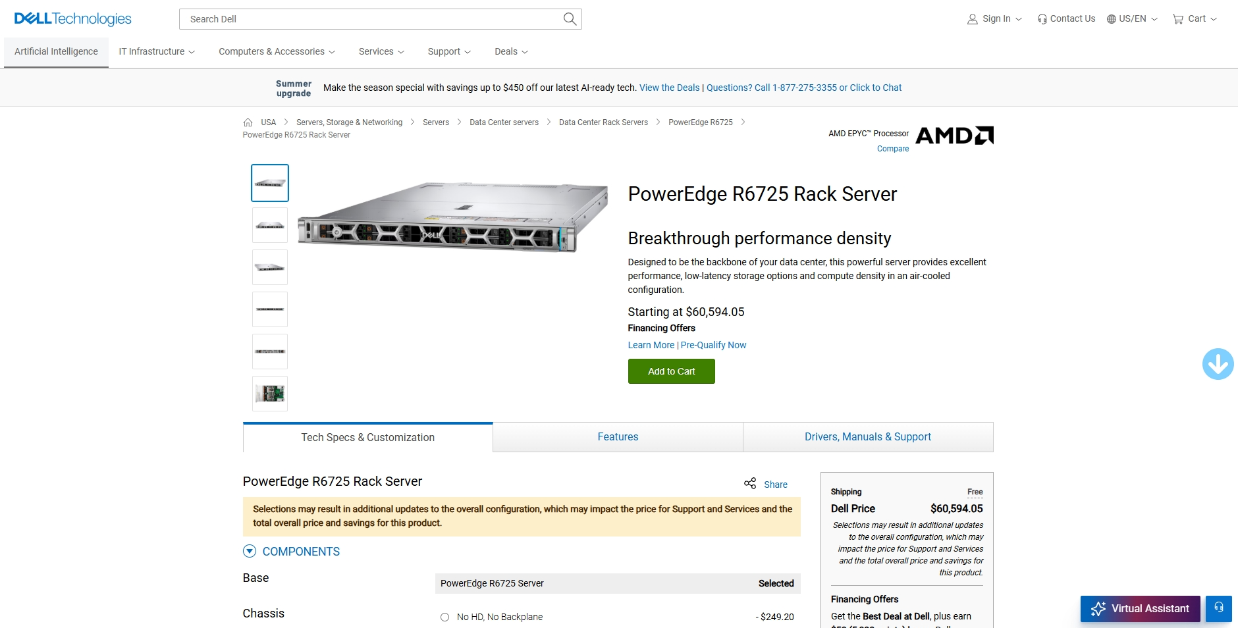The width and height of the screenshot is (1238, 628).
Task: Click the main server product image
Action: coord(453,217)
